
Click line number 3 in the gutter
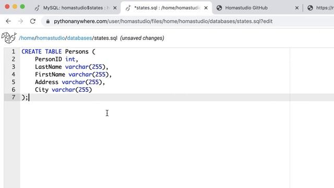point(14,67)
